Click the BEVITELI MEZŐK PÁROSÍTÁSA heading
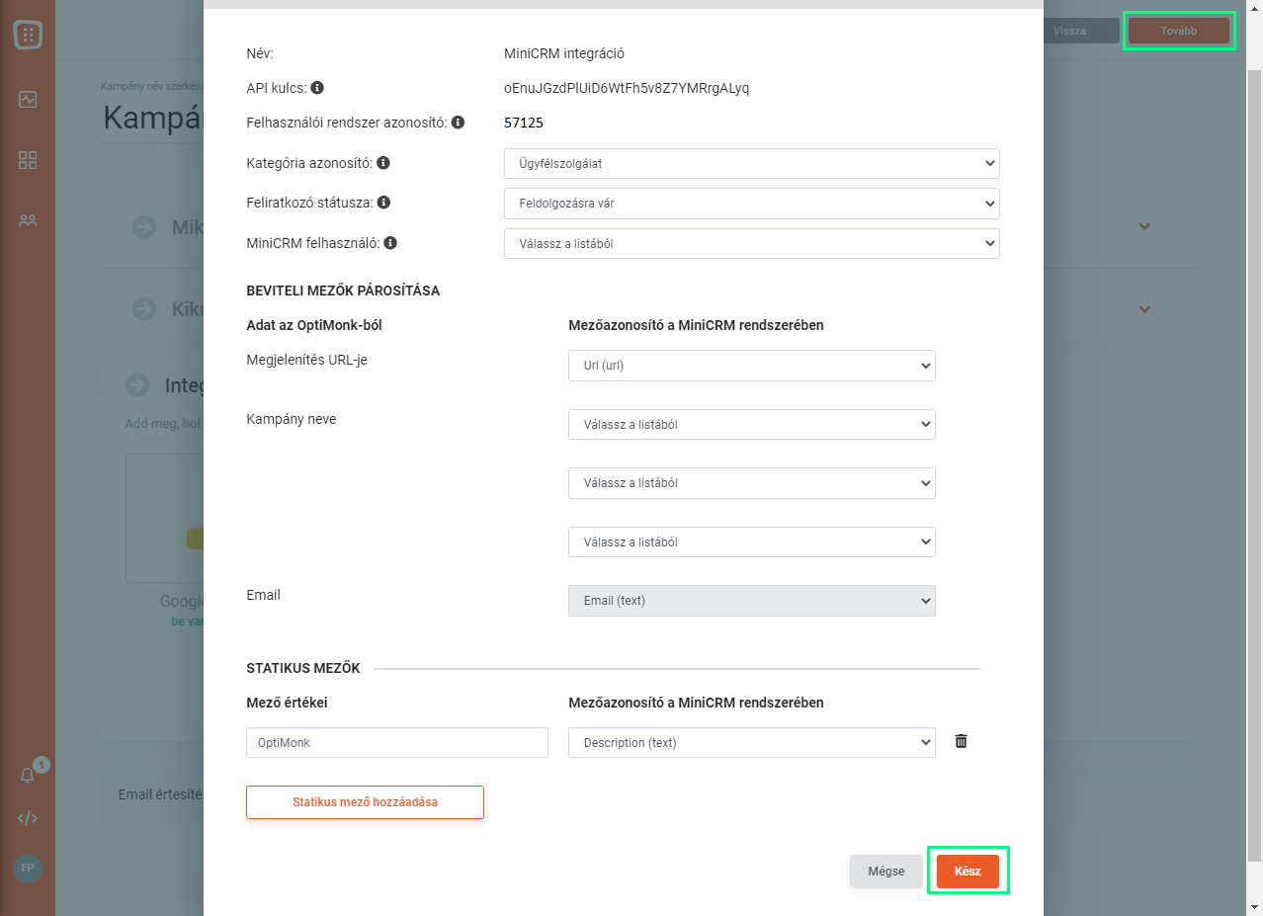1263x916 pixels. pos(343,291)
